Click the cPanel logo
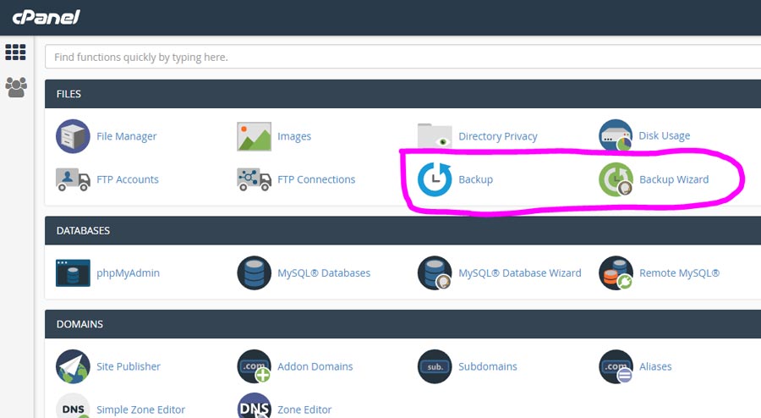 coord(47,17)
